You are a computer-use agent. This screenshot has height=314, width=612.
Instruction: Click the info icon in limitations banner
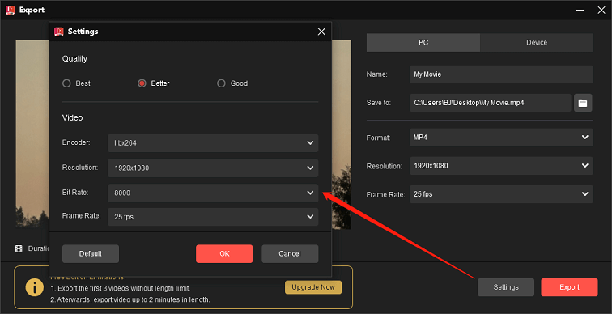[35, 287]
